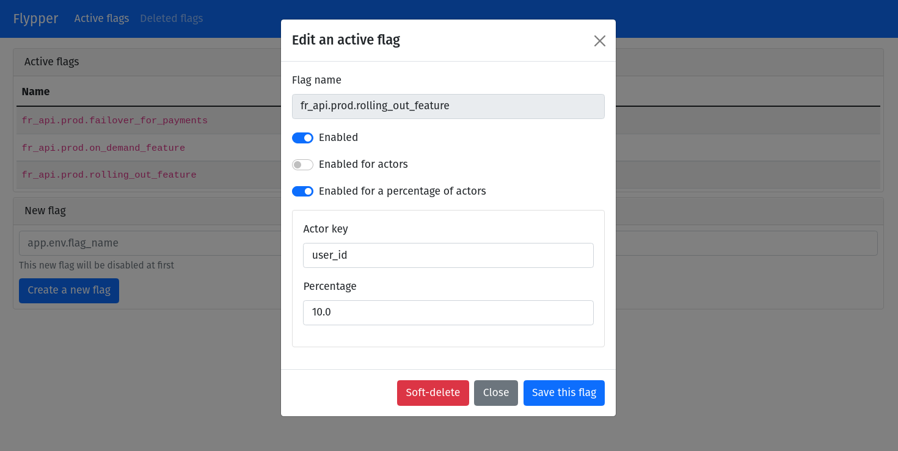This screenshot has width=898, height=451.
Task: Enable the 'Enabled for actors' toggle
Action: (302, 164)
